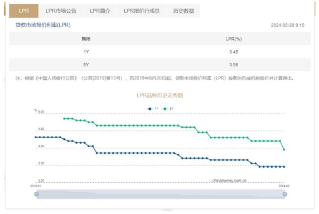Click the 5Y row in LPR table

(x=160, y=65)
